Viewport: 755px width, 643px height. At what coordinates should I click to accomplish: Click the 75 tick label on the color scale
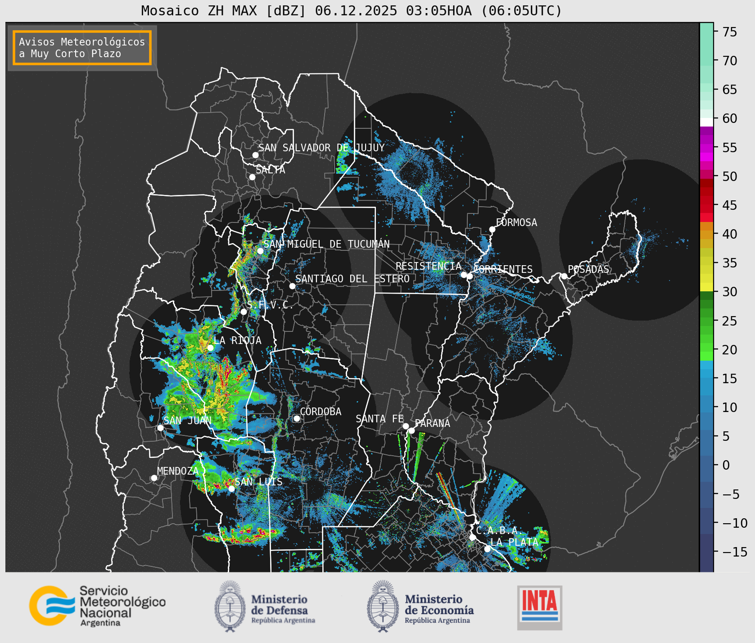click(x=730, y=32)
